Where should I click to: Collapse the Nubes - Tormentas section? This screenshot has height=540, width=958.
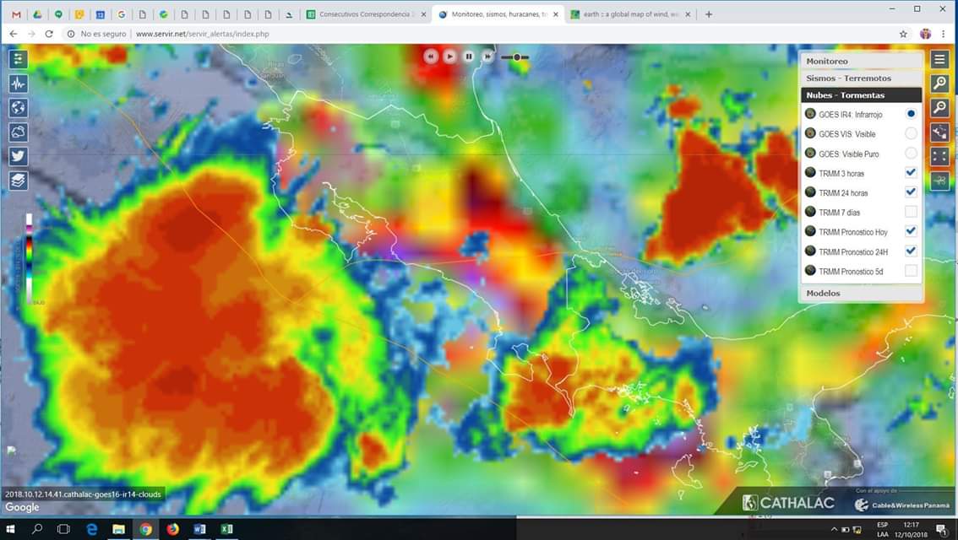[x=862, y=95]
